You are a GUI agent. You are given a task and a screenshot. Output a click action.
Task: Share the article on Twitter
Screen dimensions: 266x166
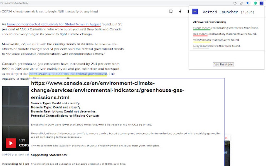coord(188,11)
